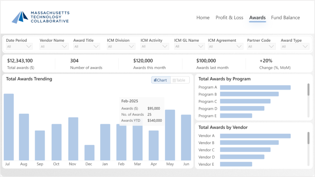Click the May bar in the chart
Viewport: 315px width, 177px height.
170,135
